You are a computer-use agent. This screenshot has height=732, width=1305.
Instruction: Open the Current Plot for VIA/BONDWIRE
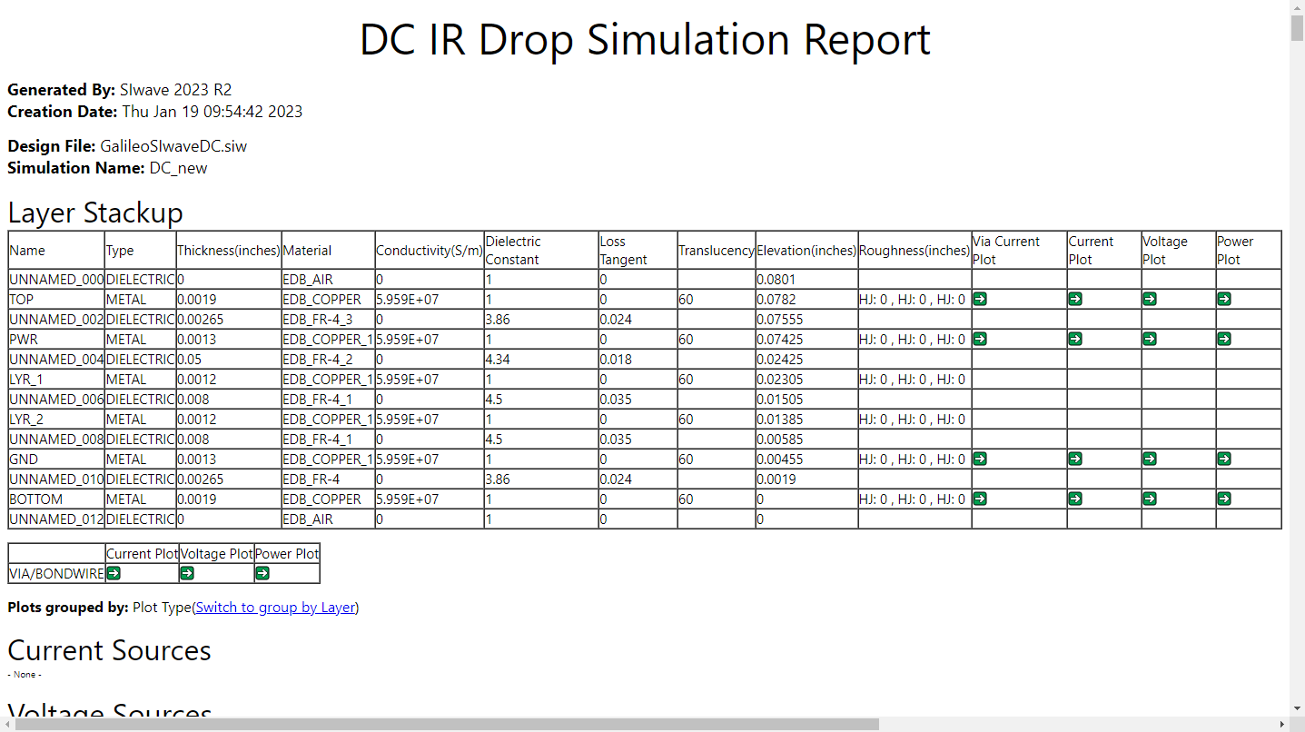pos(113,573)
